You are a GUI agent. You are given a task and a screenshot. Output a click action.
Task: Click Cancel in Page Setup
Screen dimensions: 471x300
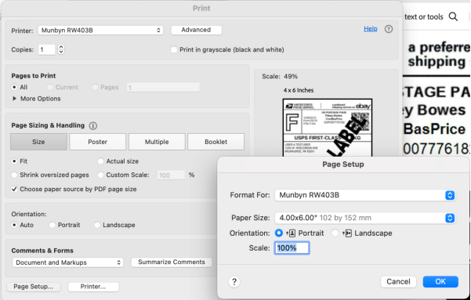point(398,282)
